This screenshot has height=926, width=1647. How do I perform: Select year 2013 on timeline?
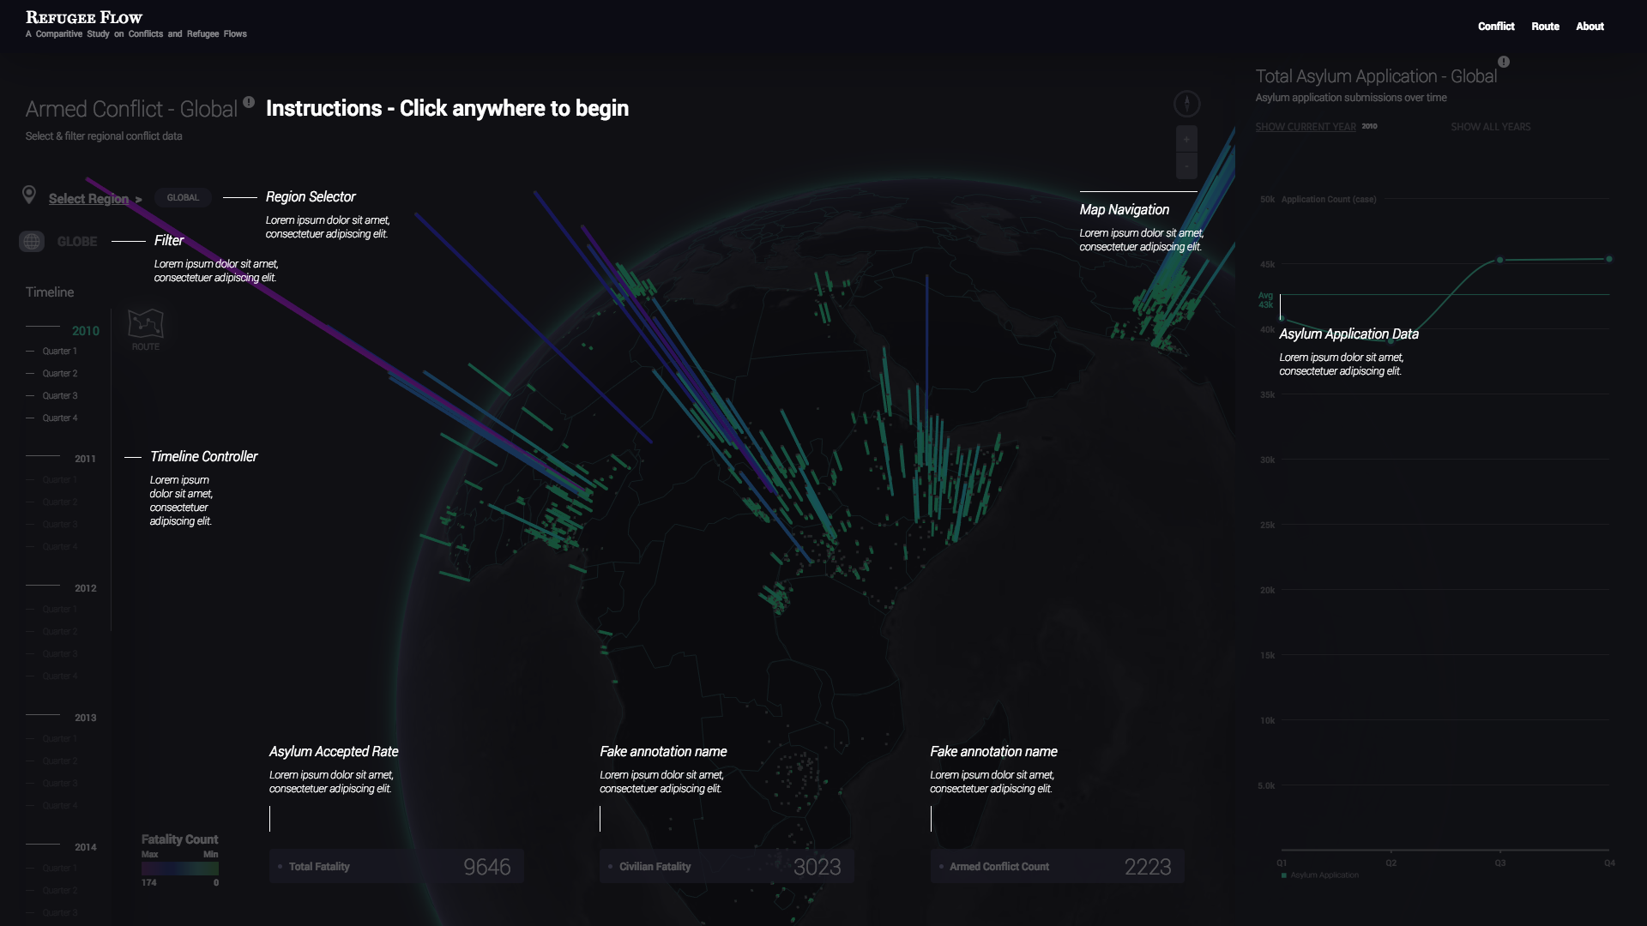(x=85, y=718)
